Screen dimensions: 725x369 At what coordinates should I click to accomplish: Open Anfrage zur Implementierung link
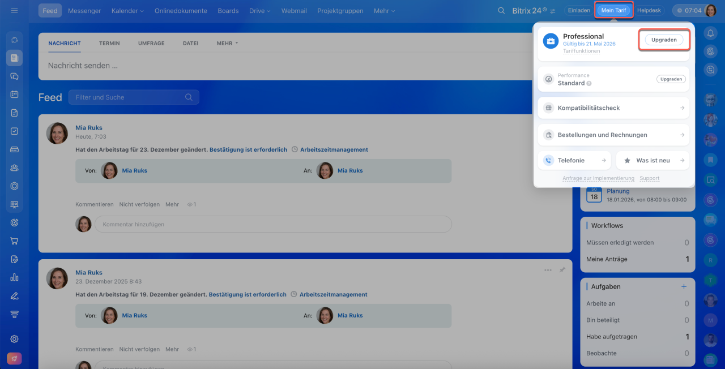point(598,178)
